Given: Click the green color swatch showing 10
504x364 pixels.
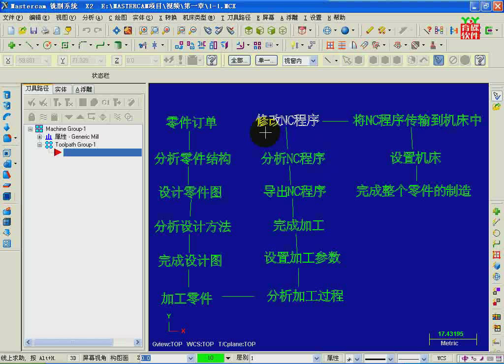Looking at the screenshot, I should (x=211, y=358).
